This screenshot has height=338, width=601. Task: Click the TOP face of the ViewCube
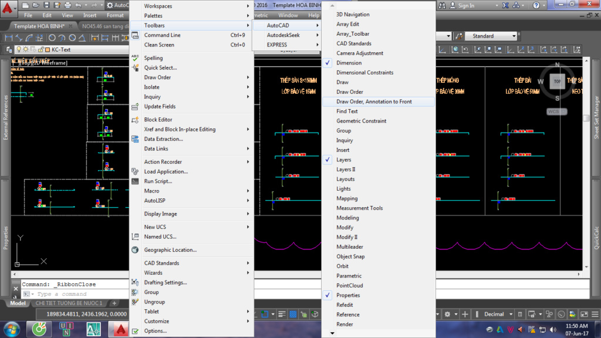[558, 81]
